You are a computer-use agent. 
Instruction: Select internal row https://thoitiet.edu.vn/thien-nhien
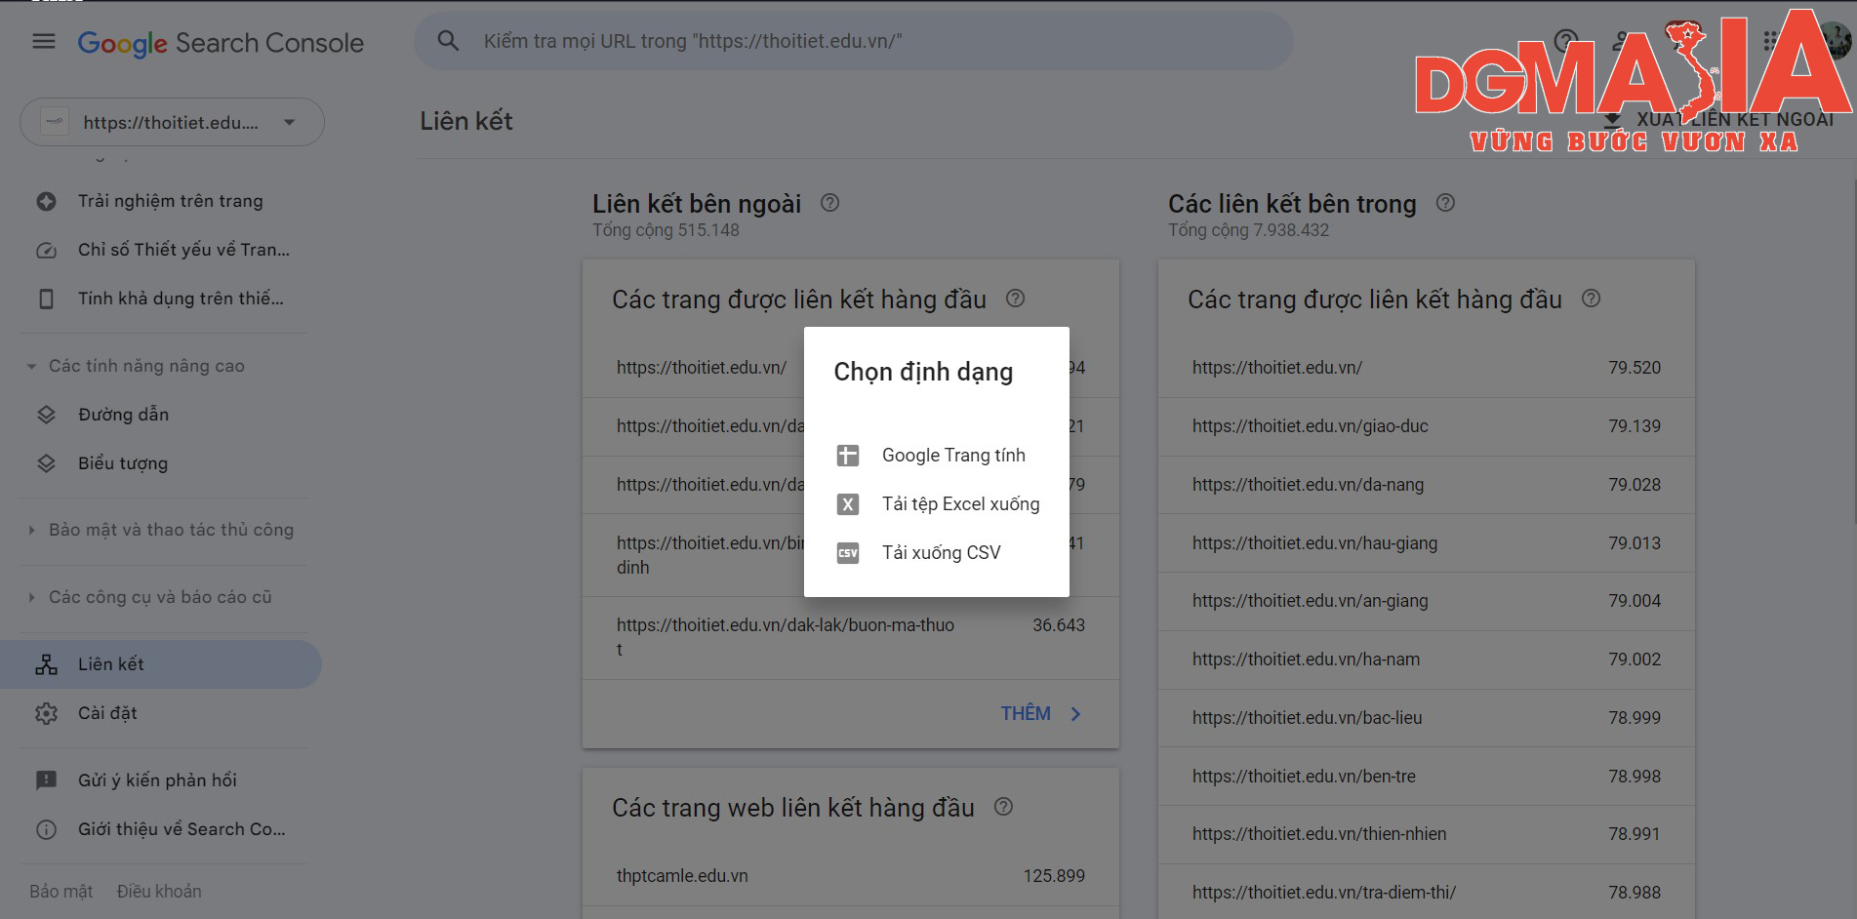point(1427,834)
